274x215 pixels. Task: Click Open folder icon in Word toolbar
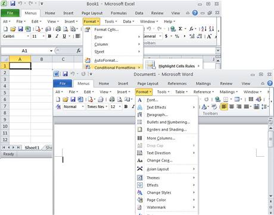[x=66, y=99]
